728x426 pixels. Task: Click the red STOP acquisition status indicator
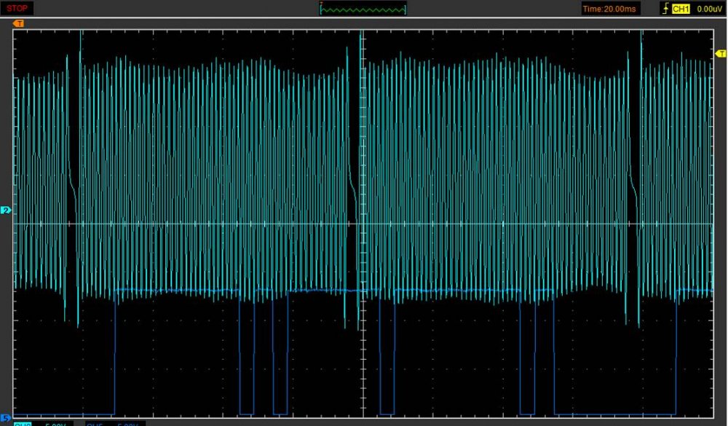tap(17, 8)
